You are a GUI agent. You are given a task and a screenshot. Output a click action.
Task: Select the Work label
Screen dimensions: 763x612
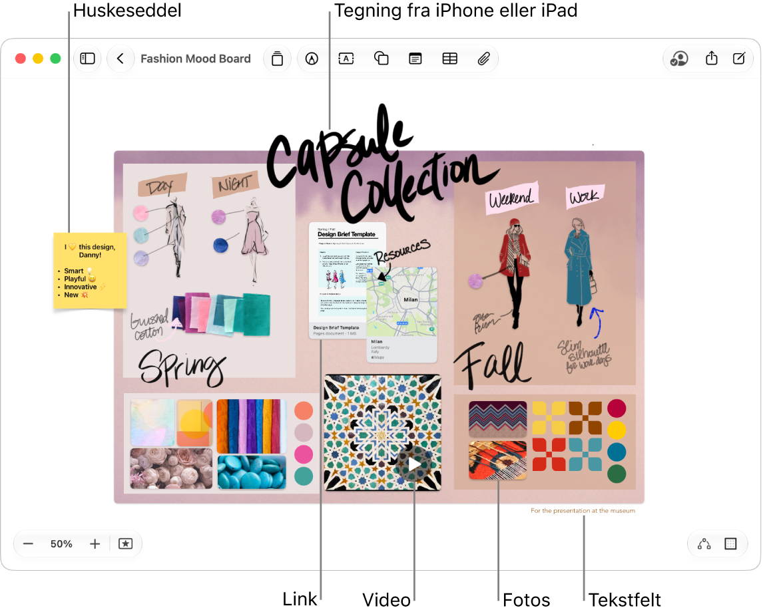585,196
